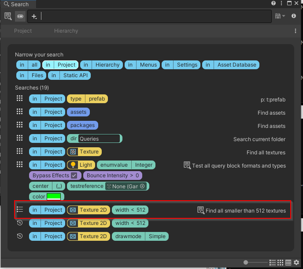Image resolution: width=303 pixels, height=269 pixels.
Task: Switch to the Hierarchy tab
Action: coord(66,31)
